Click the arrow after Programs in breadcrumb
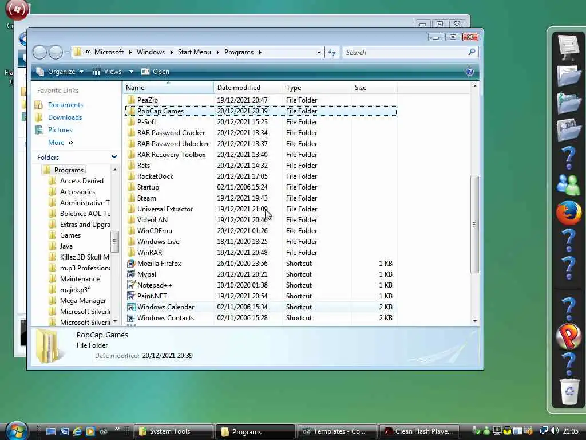The height and width of the screenshot is (440, 586). [260, 52]
